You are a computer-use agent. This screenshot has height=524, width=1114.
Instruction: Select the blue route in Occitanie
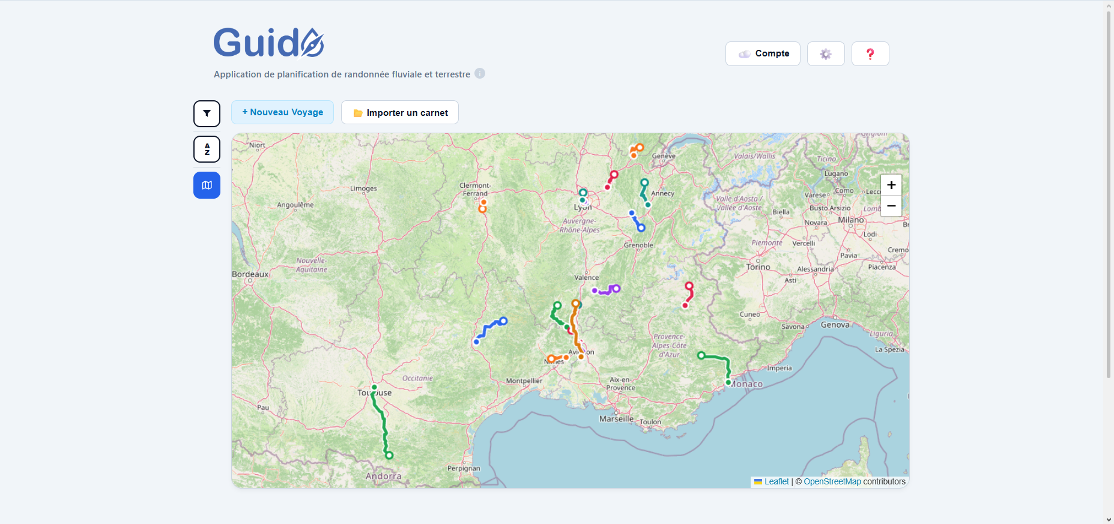(x=489, y=328)
